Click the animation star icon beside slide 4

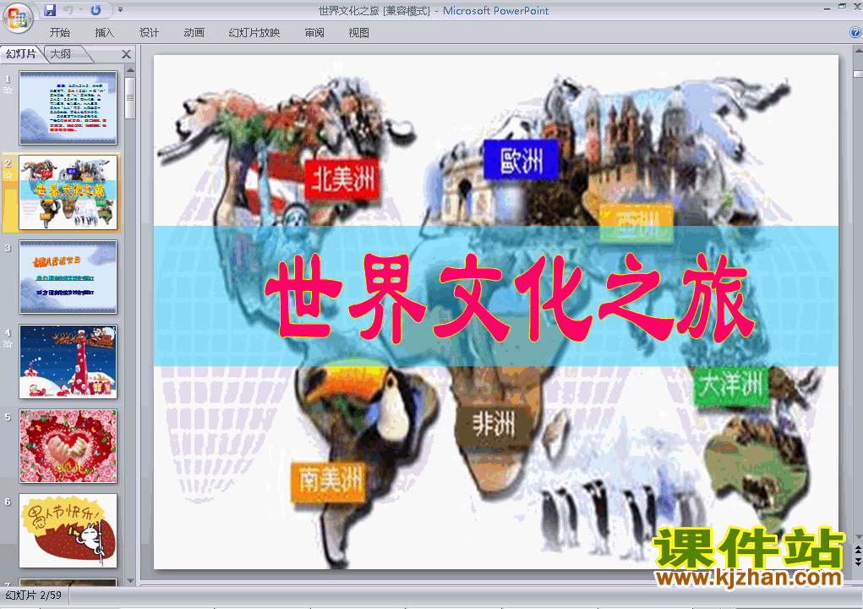(8, 344)
